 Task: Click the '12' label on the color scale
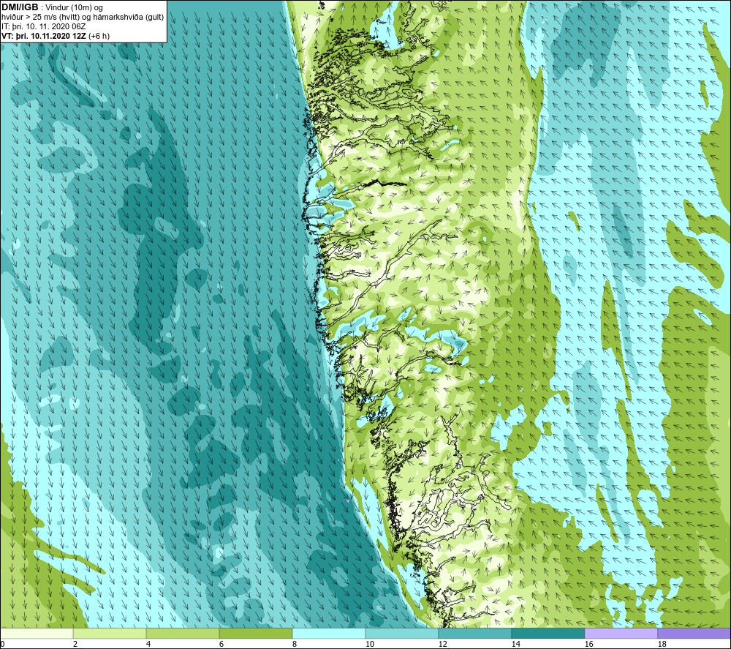442,644
